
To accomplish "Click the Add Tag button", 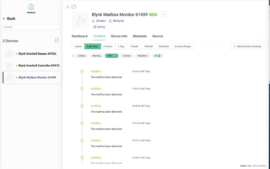I will (x=99, y=27).
